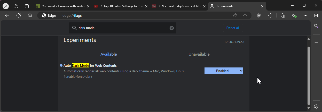Viewport: 322px width, 112px height.
Task: Switch to the Available tab
Action: 109,54
